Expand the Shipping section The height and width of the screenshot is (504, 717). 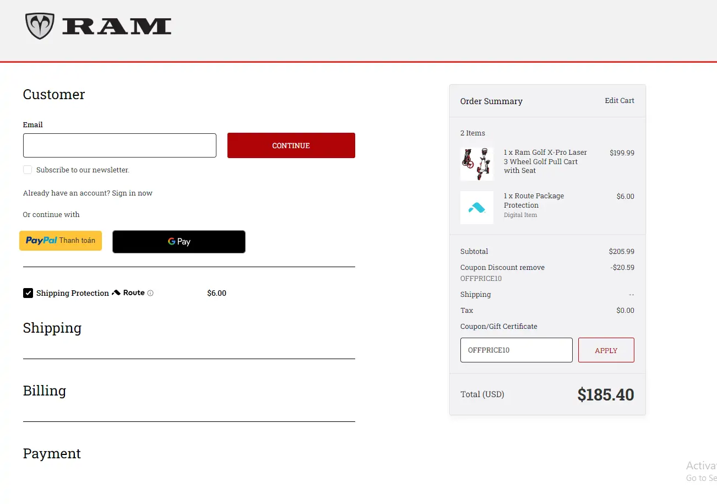tap(52, 328)
